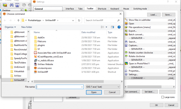Enable the Large icons checkbox
Viewport: 181px width, 109px height.
(163, 97)
